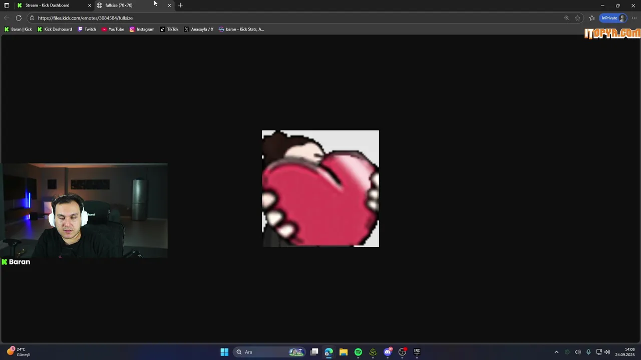The image size is (641, 360).
Task: Restore down the browser window
Action: pos(618,5)
